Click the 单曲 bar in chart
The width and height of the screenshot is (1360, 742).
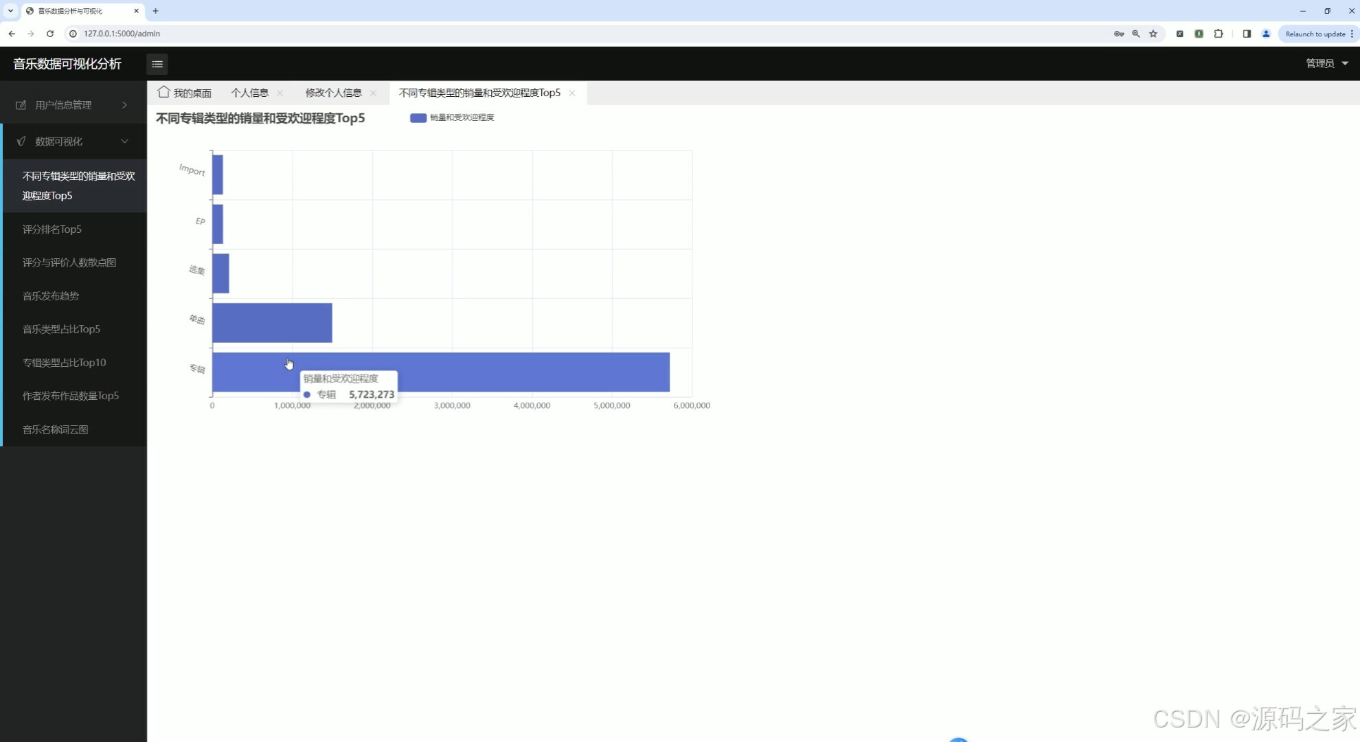point(272,323)
